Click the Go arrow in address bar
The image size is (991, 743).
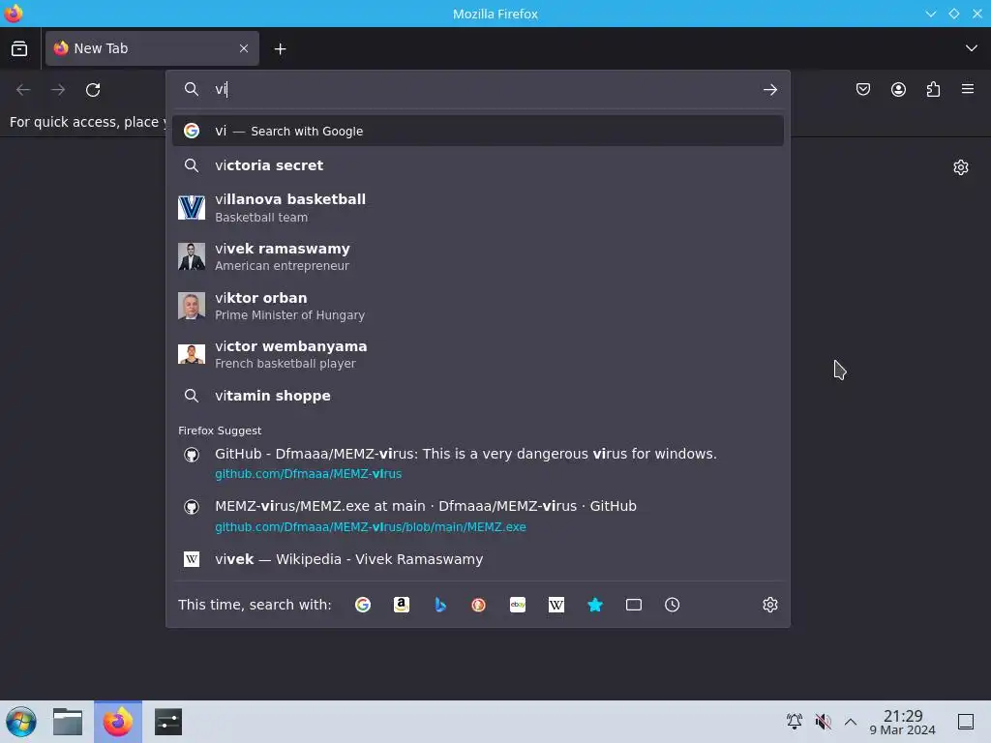coord(769,90)
